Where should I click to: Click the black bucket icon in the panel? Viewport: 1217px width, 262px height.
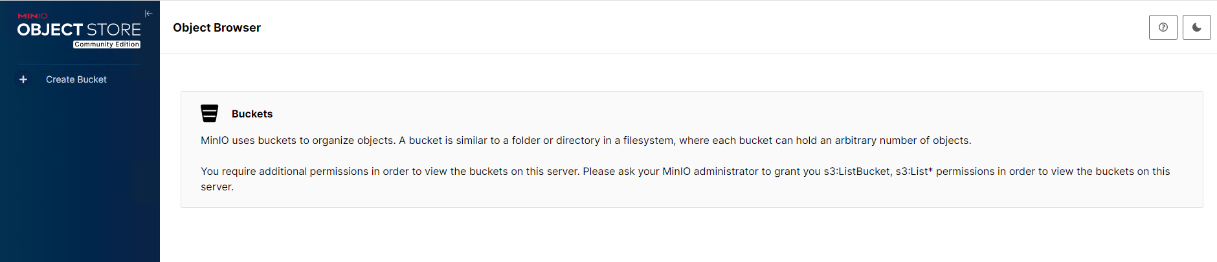point(210,114)
